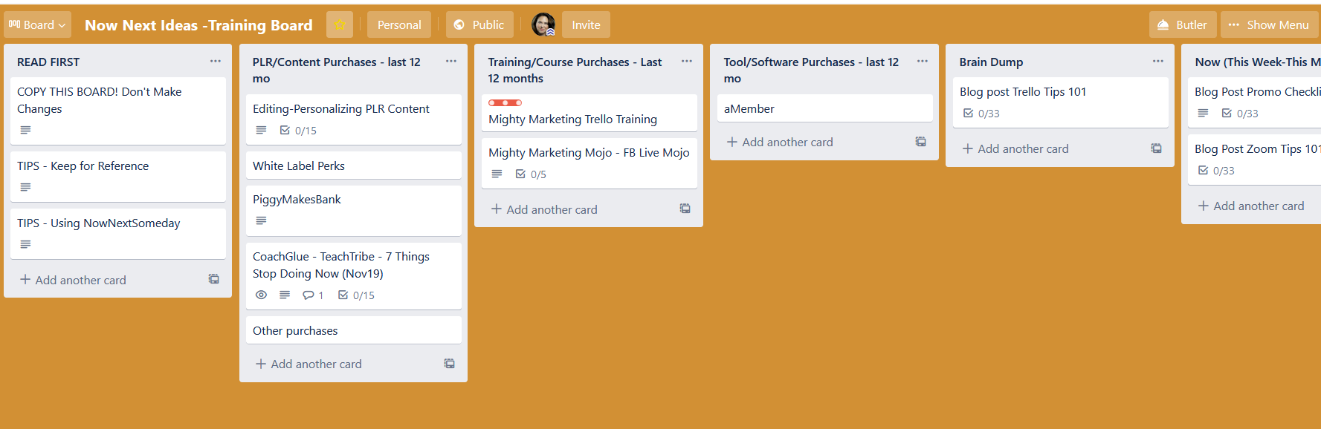Open the Butler automation button
This screenshot has width=1321, height=429.
[1183, 24]
